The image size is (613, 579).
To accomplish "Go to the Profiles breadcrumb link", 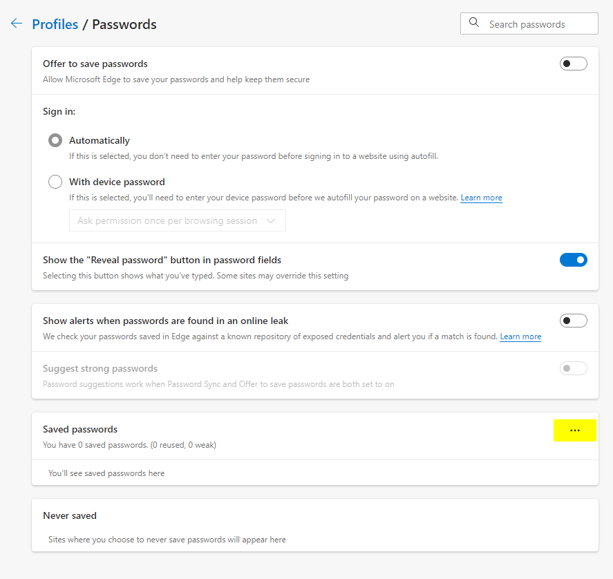I will pyautogui.click(x=55, y=24).
